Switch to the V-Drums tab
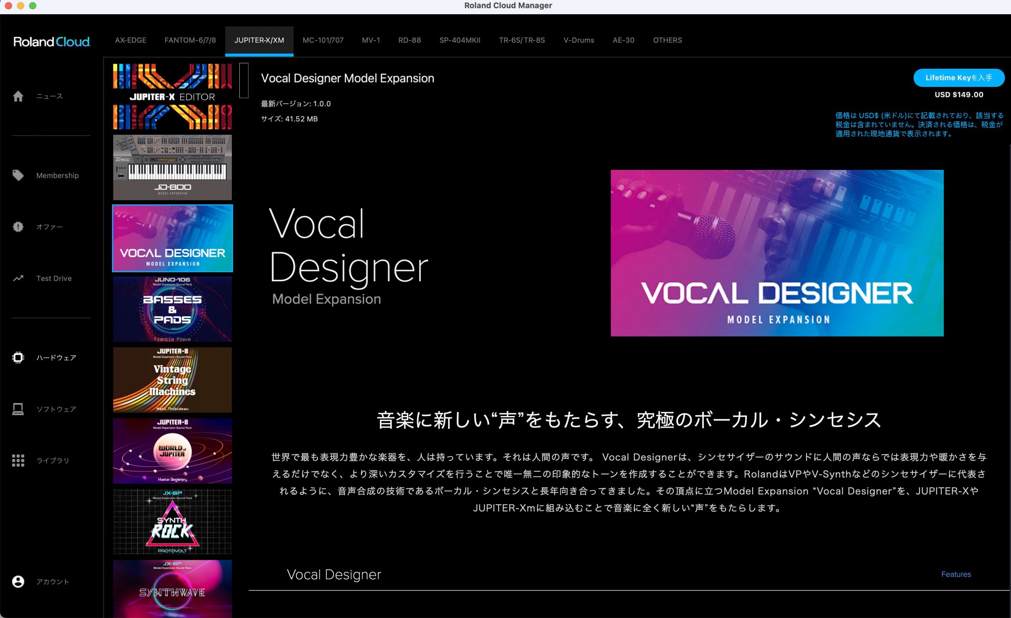Viewport: 1011px width, 618px height. pos(579,40)
